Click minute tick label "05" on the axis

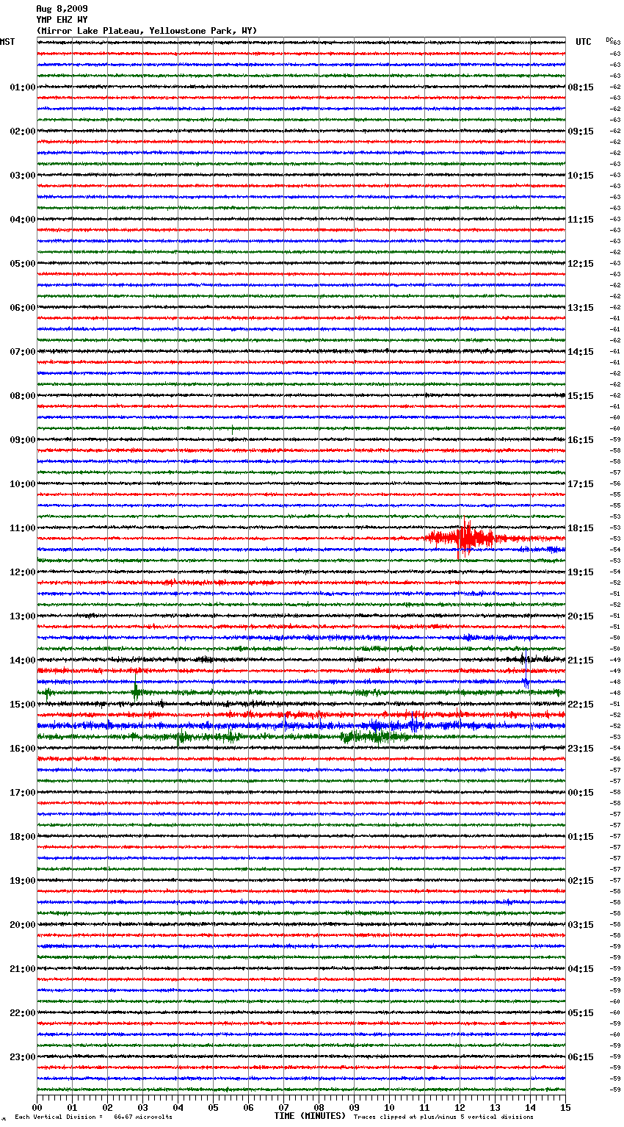click(213, 1107)
